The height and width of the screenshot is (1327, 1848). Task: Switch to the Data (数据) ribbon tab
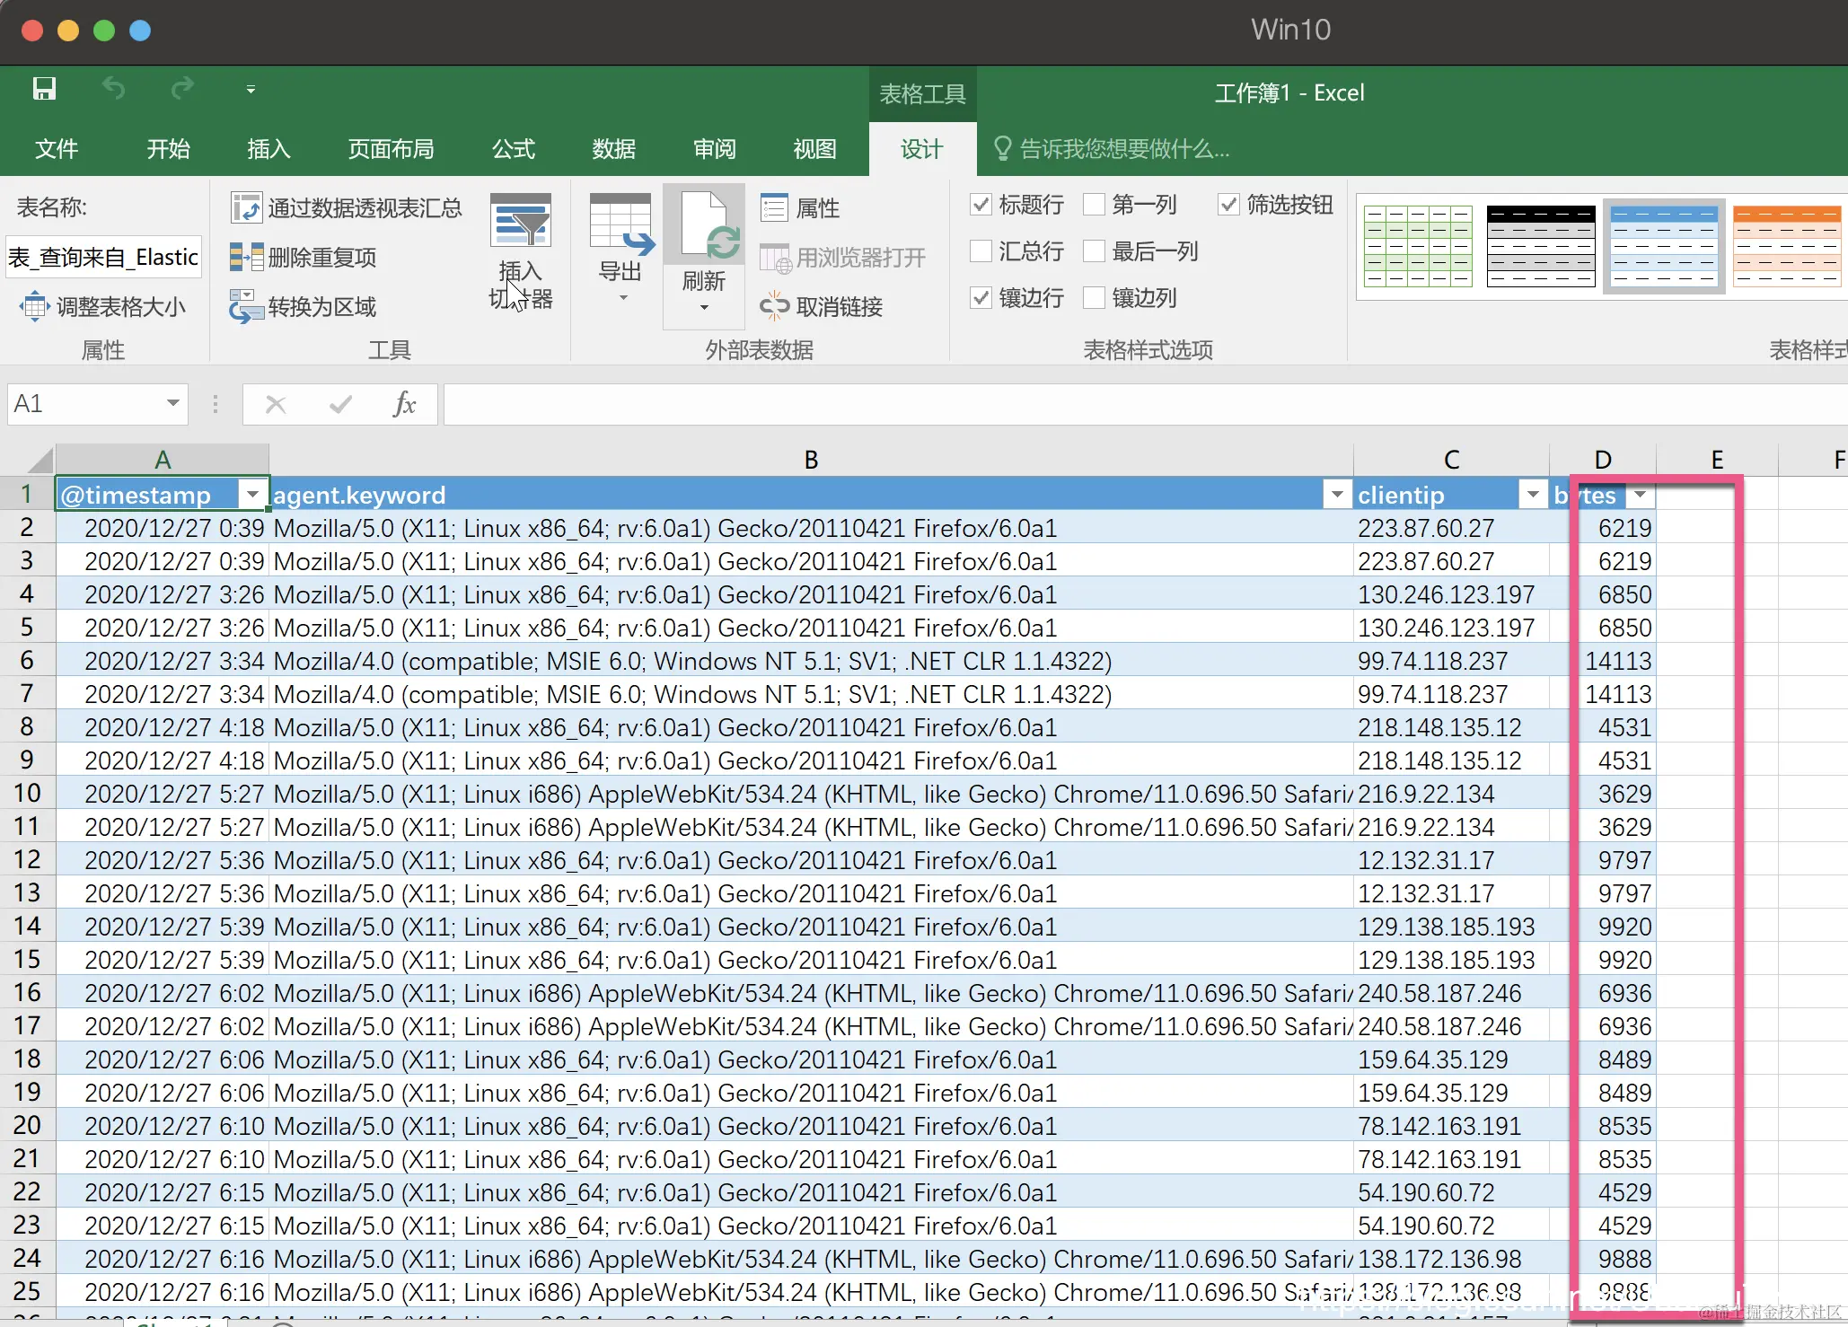(x=613, y=149)
